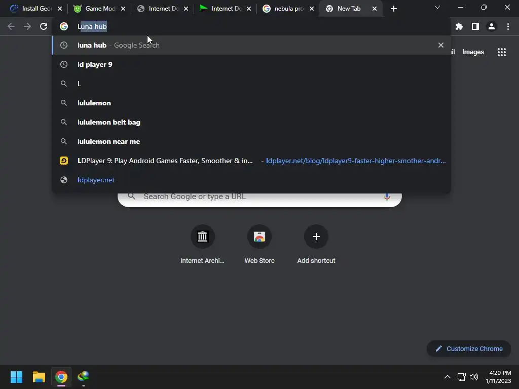This screenshot has width=519, height=389.
Task: Click the Customize Chrome button
Action: (x=469, y=348)
